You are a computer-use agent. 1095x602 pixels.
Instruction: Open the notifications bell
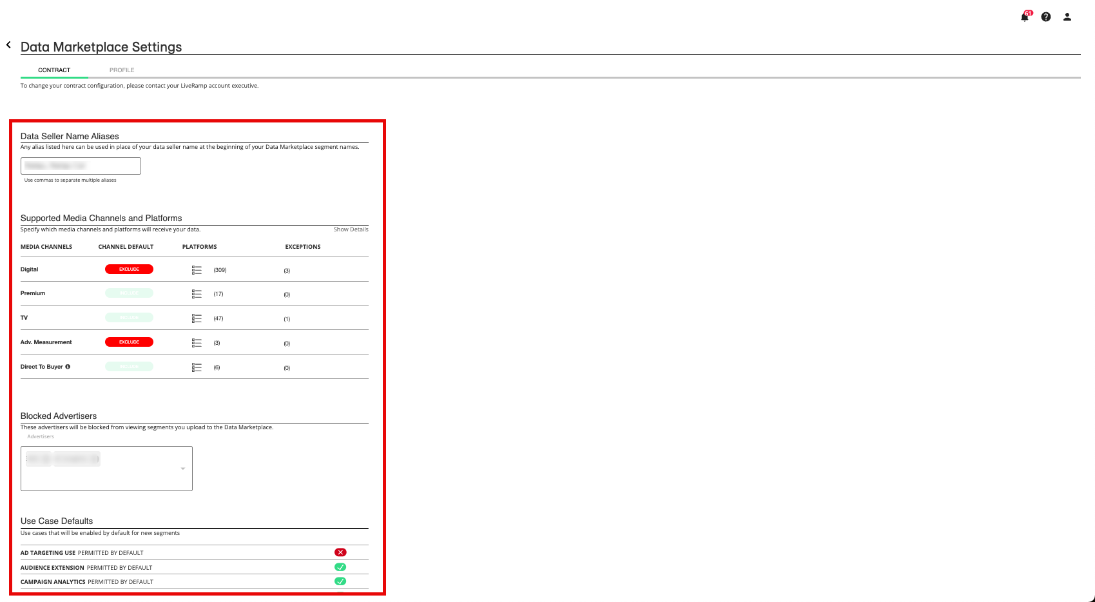click(1025, 17)
